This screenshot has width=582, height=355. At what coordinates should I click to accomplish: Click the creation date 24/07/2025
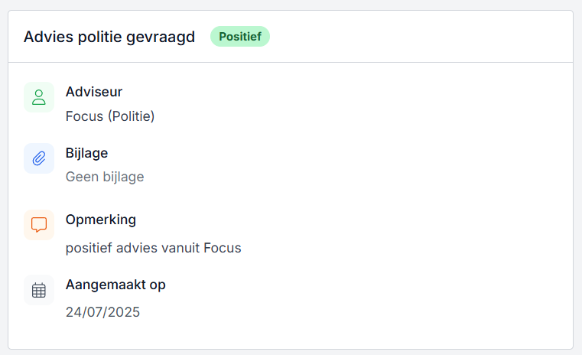tap(103, 312)
